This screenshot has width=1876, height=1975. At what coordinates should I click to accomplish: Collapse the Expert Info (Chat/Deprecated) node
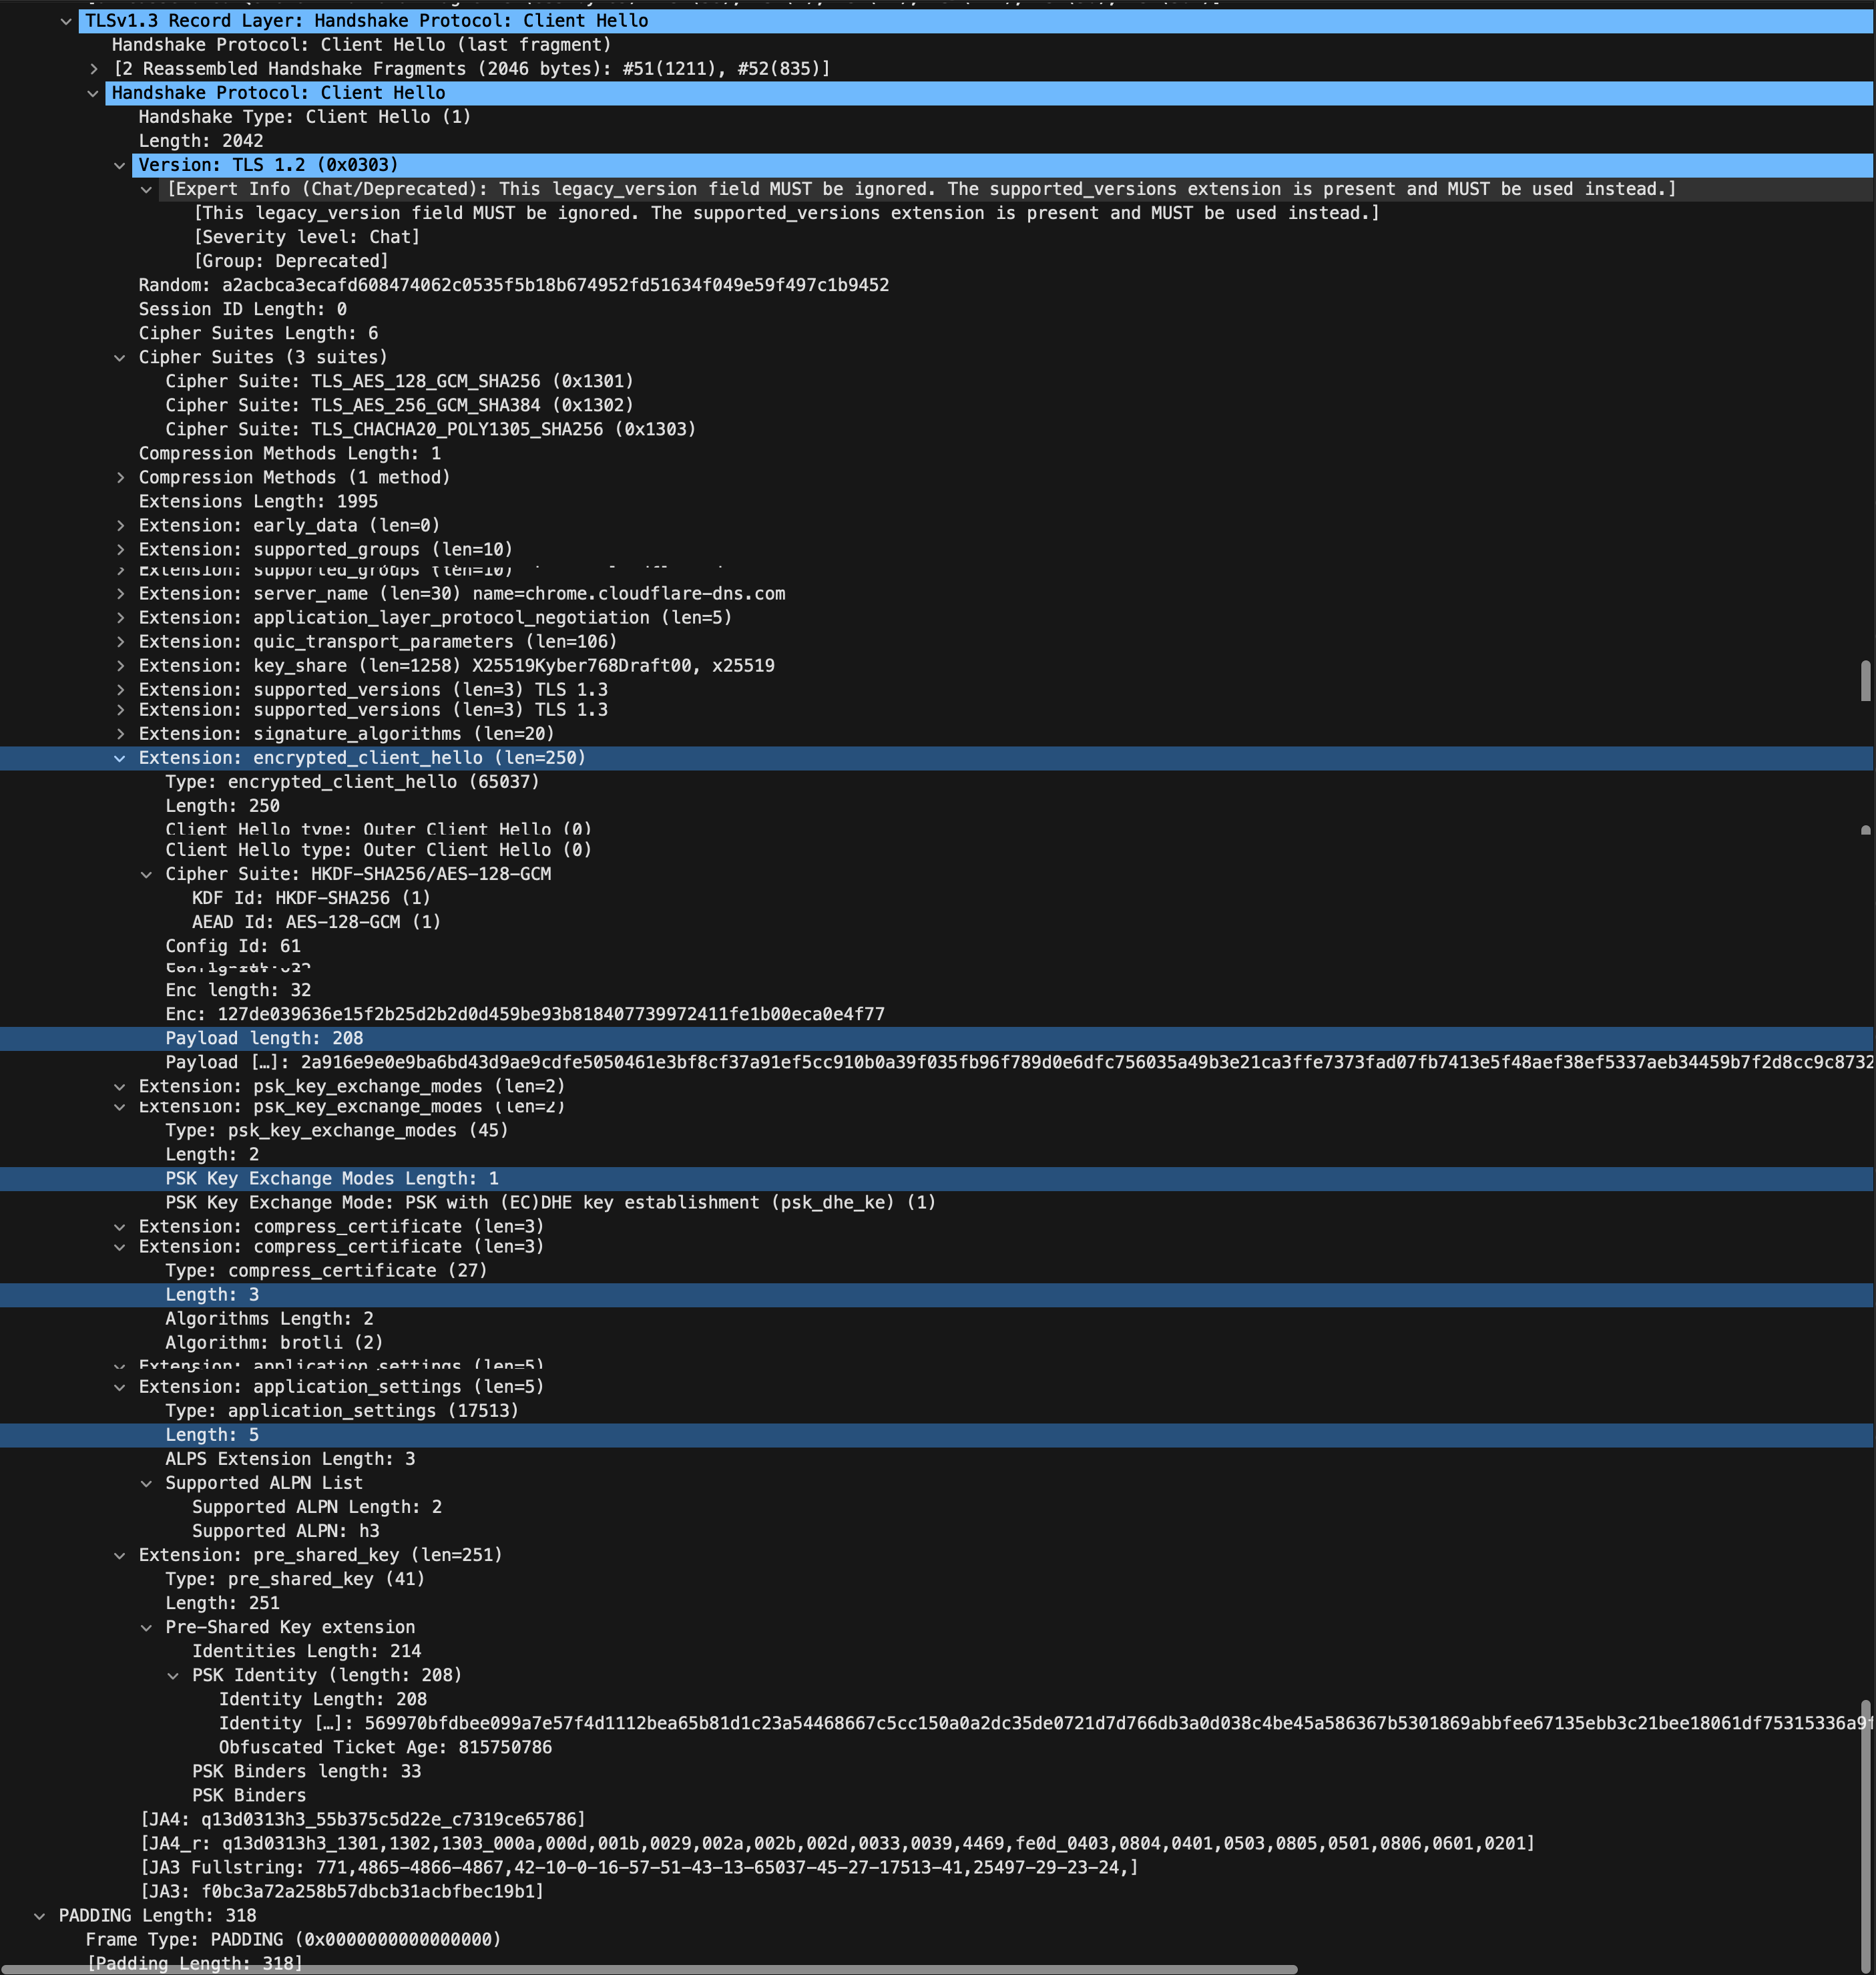pyautogui.click(x=147, y=189)
